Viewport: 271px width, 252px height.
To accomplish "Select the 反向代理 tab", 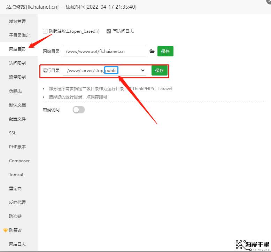I will (x=17, y=203).
